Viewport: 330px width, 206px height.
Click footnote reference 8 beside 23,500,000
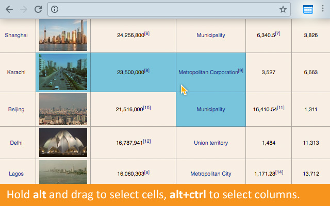[147, 71]
